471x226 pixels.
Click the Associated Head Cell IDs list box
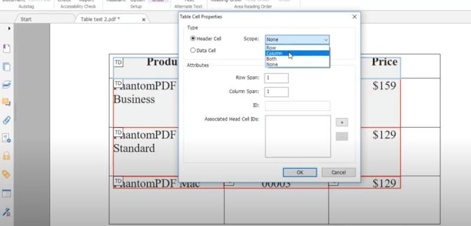[x=297, y=136]
